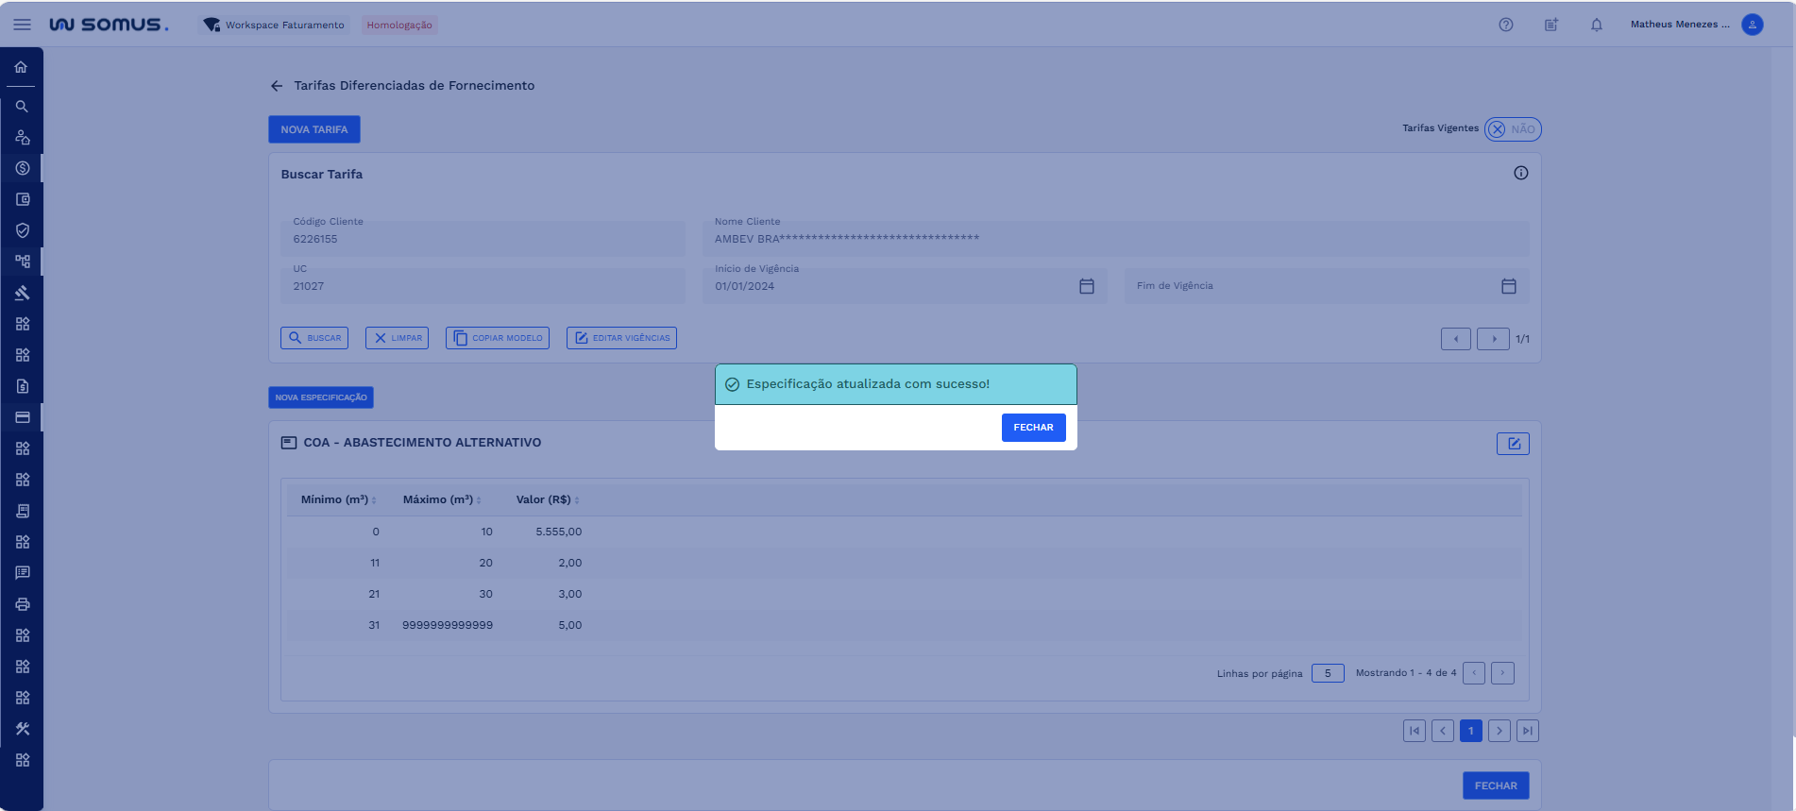This screenshot has width=1796, height=811.
Task: Open the search icon in sidebar
Action: 22,107
